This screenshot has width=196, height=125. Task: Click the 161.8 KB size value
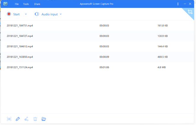163,26
